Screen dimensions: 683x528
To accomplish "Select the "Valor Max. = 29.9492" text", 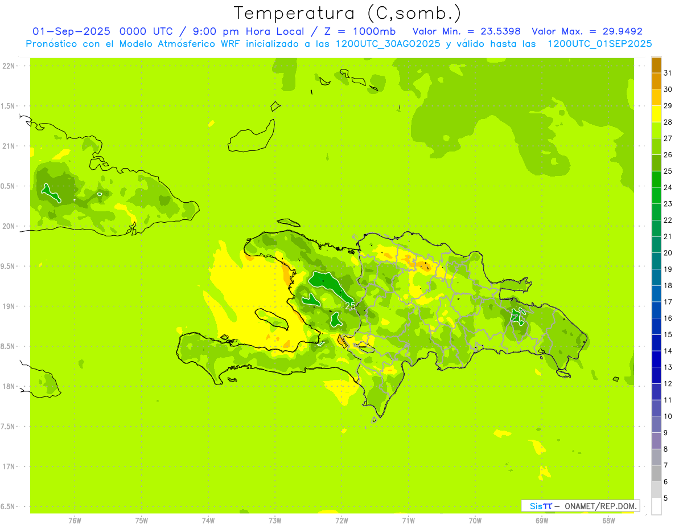I will coord(587,31).
